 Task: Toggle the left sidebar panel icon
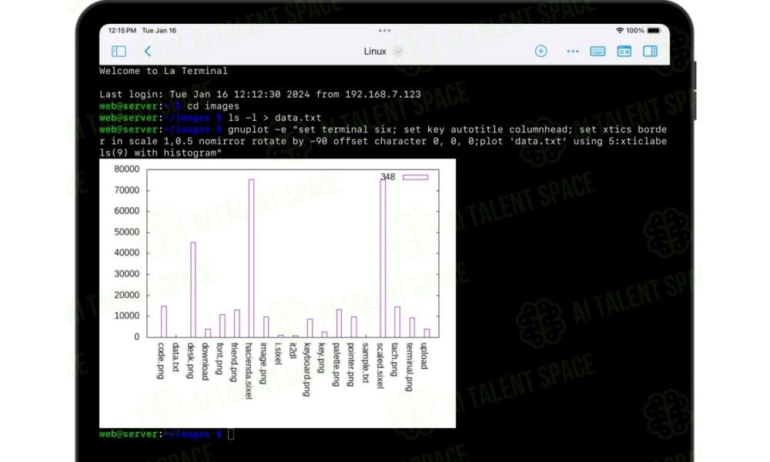point(119,51)
